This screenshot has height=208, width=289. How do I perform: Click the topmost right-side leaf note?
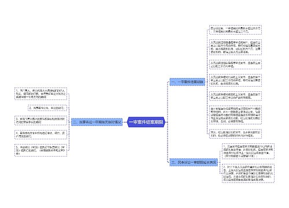235,29
